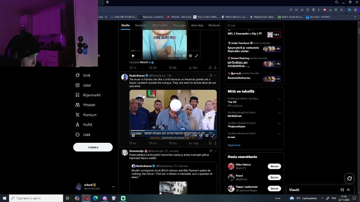Mute the KELLEY video volume

(x=184, y=56)
